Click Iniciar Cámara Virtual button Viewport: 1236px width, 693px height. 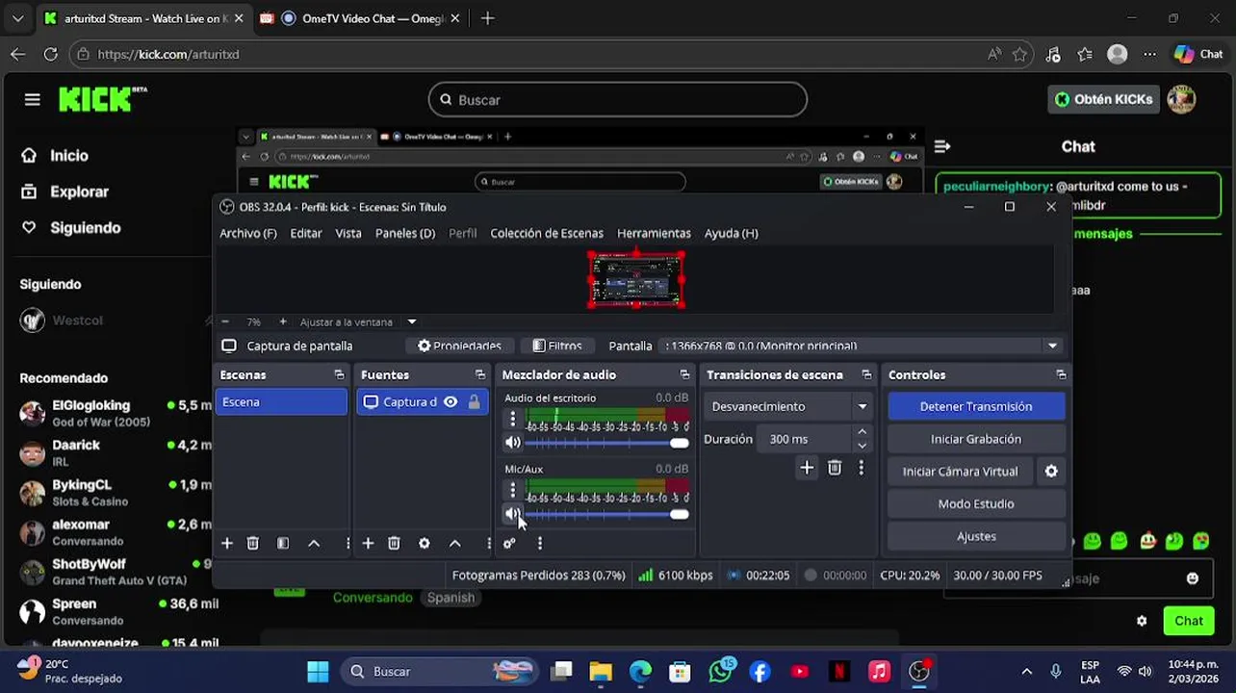click(960, 472)
